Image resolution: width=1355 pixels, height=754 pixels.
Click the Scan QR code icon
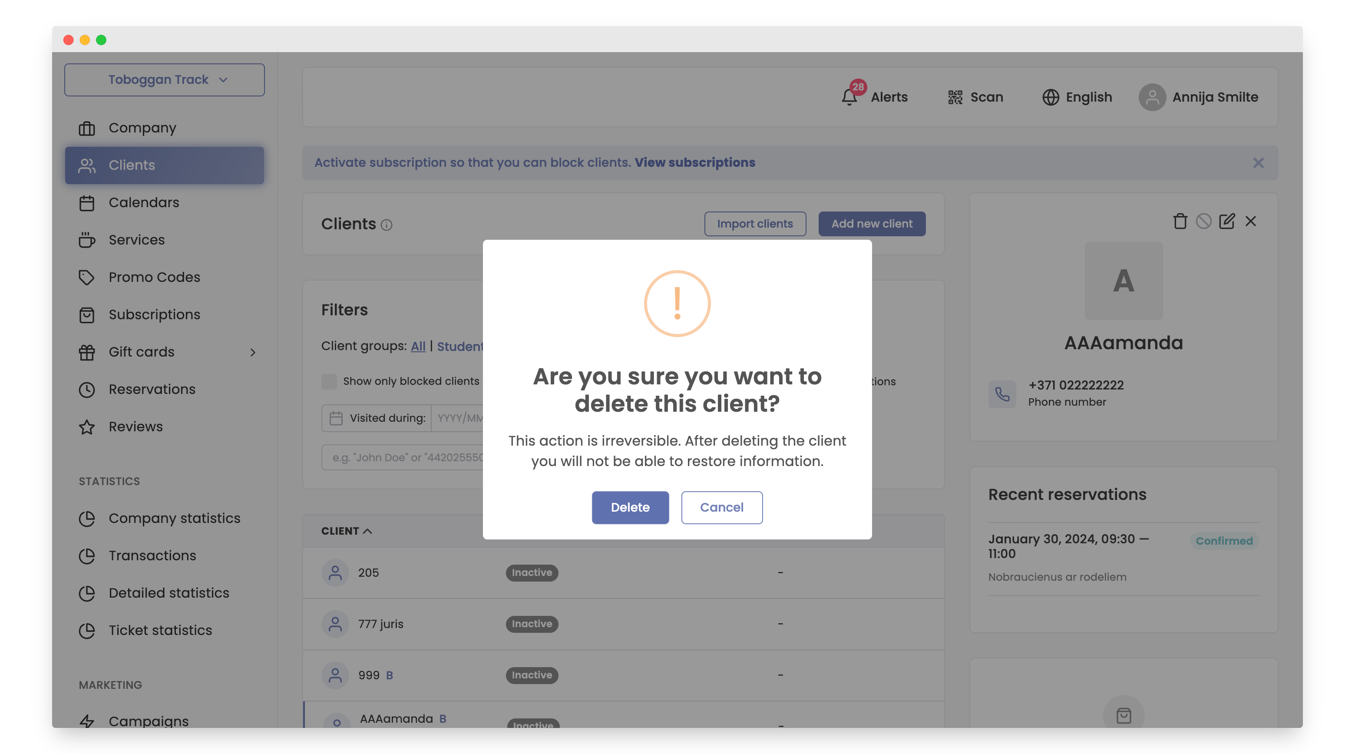click(x=955, y=97)
